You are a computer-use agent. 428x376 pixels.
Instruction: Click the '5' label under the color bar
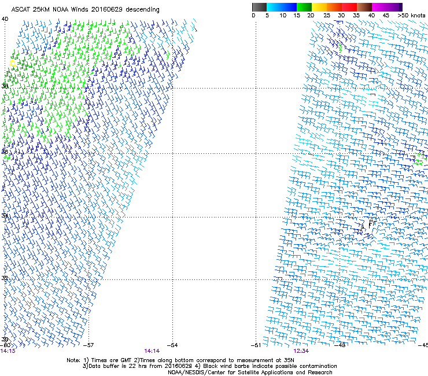click(x=267, y=15)
